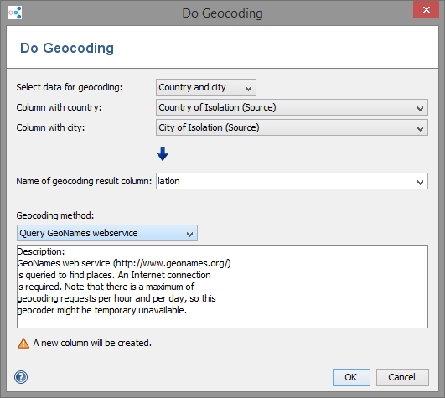
Task: Confirm geocoding with the OK button
Action: 351,377
